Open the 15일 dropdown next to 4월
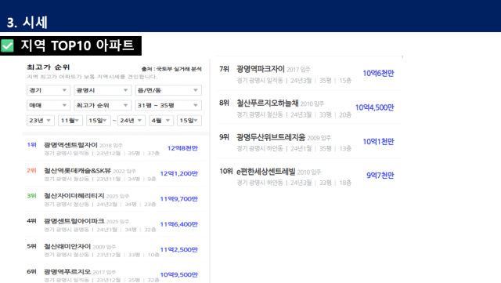 pos(189,121)
